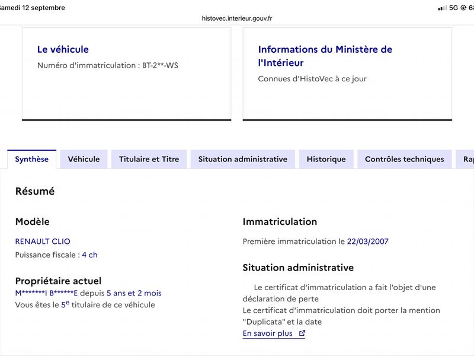Select the partially visible Rapport tab
474x356 pixels.
(x=465, y=159)
